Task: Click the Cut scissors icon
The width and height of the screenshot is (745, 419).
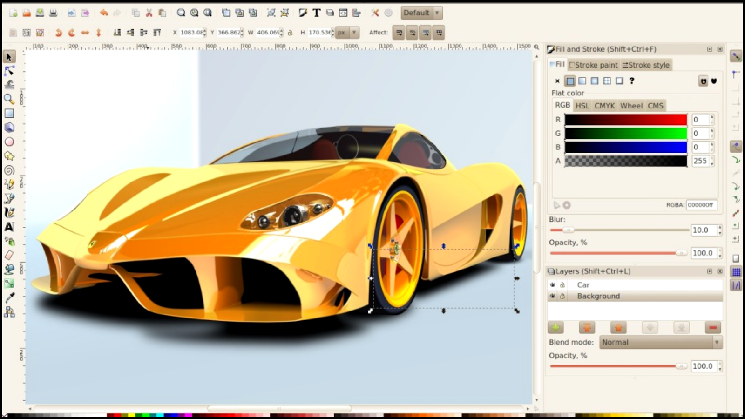Action: coord(149,13)
